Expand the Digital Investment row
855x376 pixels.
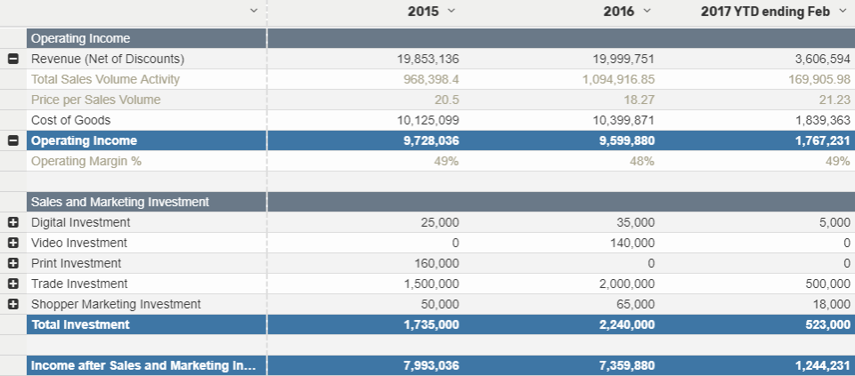point(13,222)
